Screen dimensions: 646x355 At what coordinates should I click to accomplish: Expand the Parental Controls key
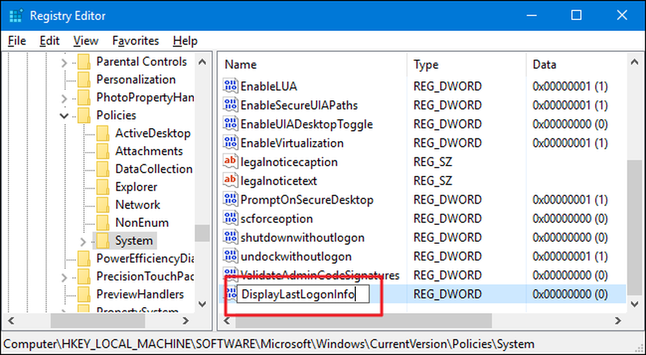click(64, 63)
